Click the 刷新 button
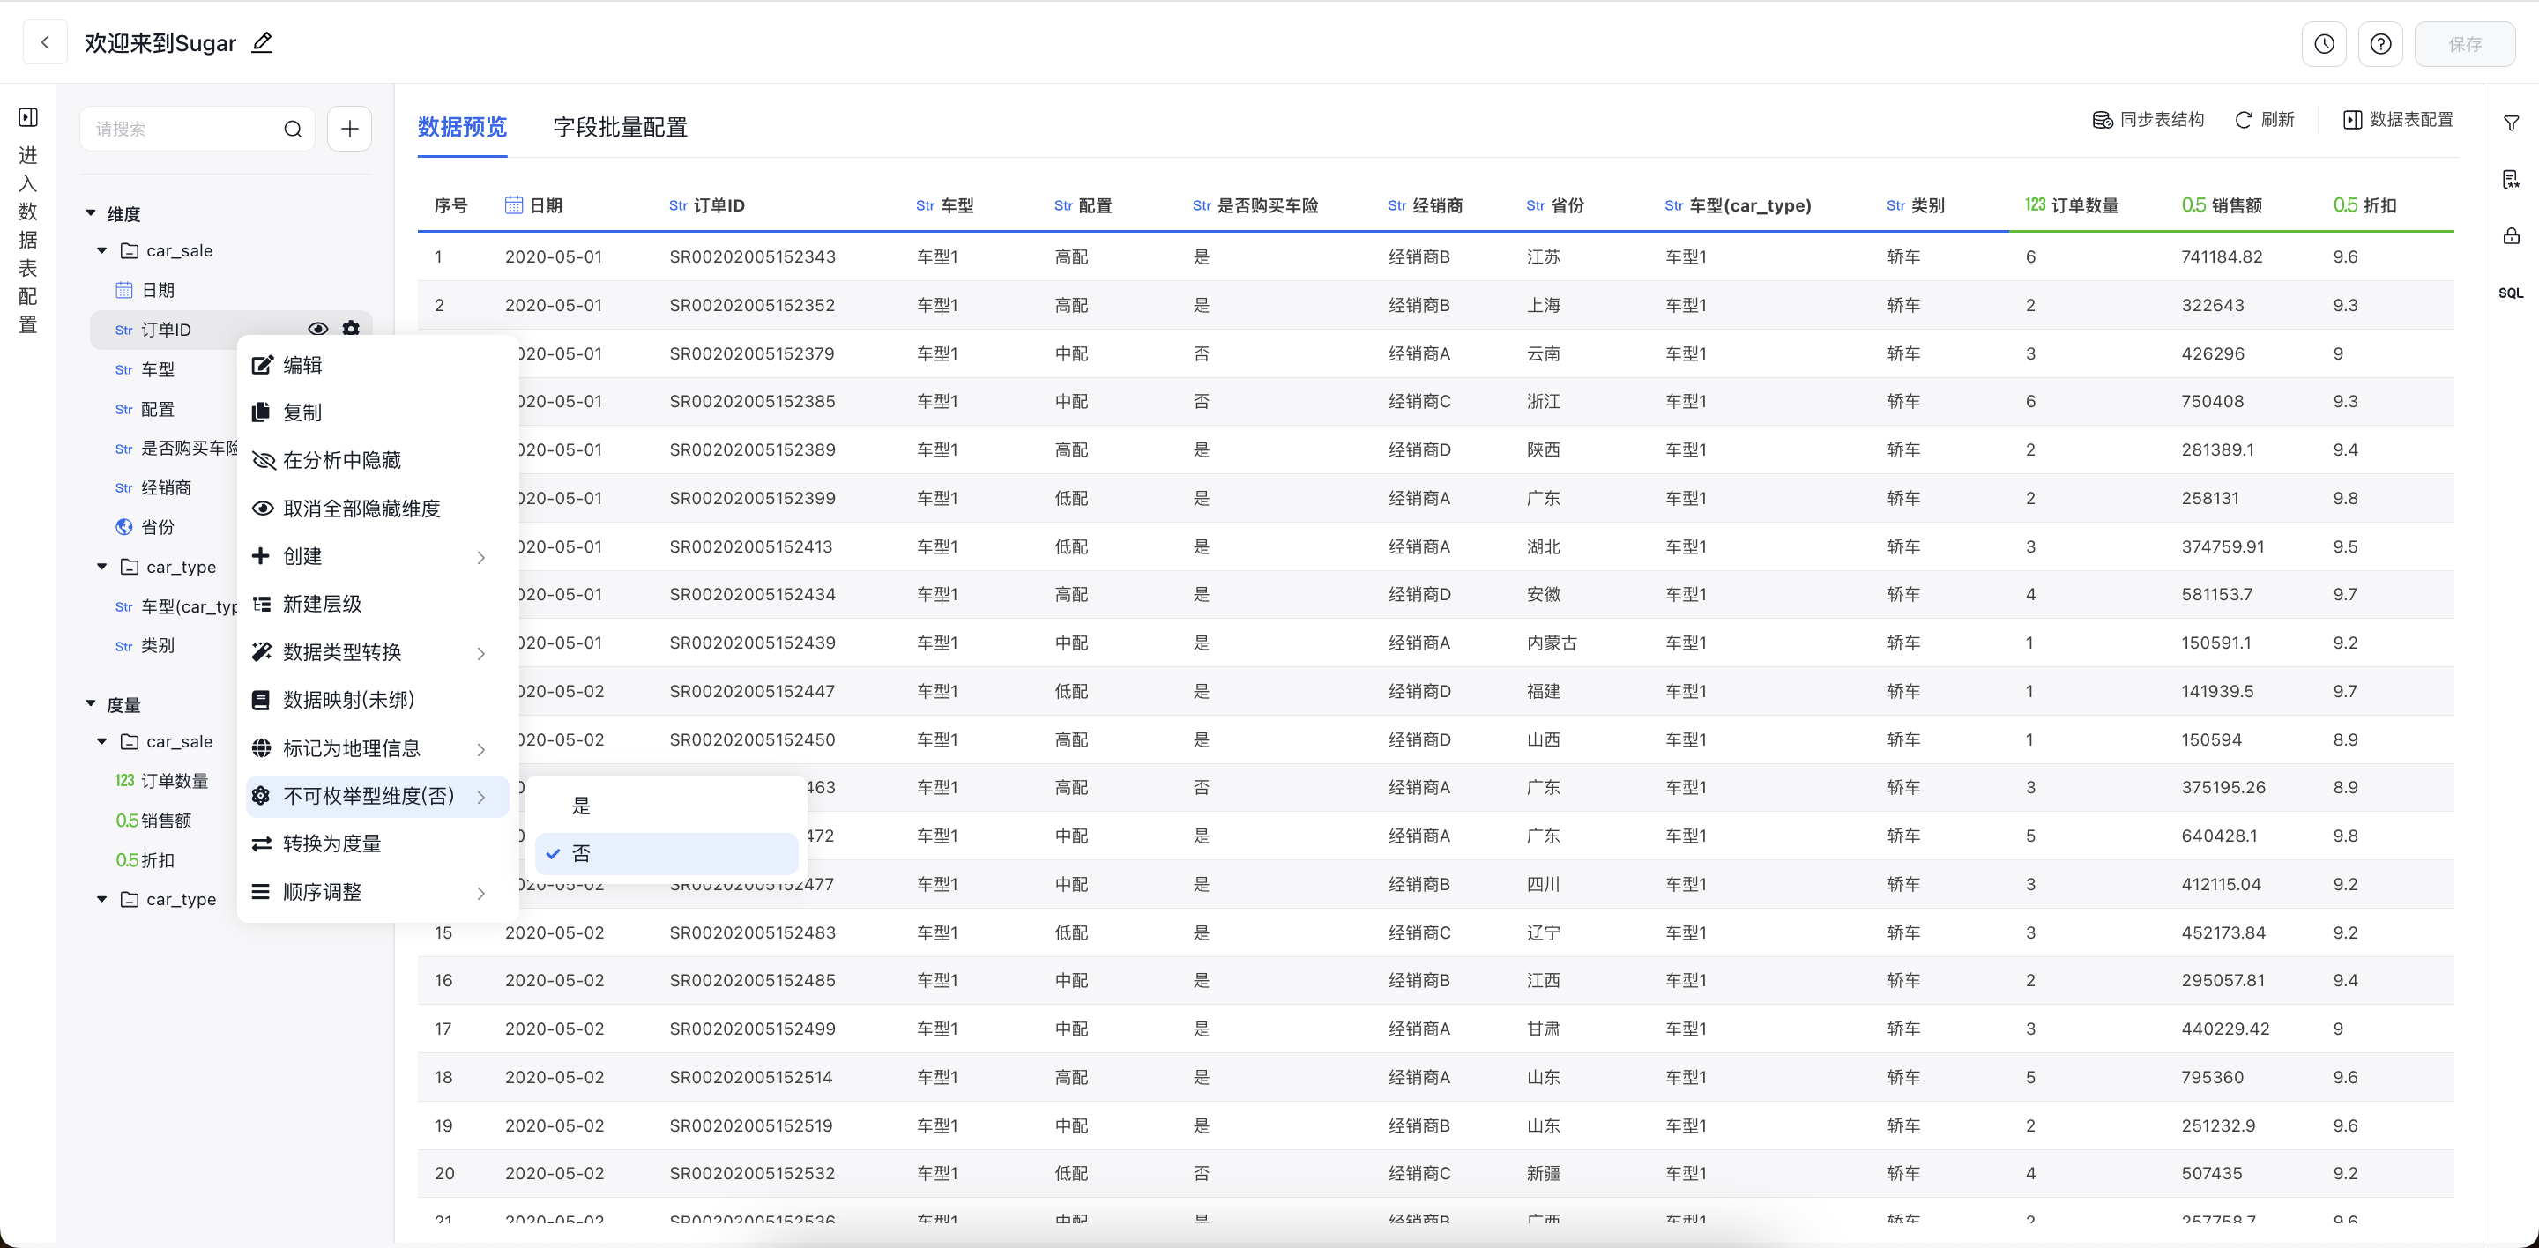2539x1248 pixels. coord(2265,119)
